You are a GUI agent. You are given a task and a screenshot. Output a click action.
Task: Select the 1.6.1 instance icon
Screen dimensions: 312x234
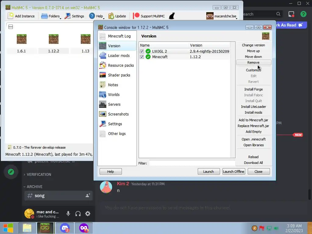[22, 39]
